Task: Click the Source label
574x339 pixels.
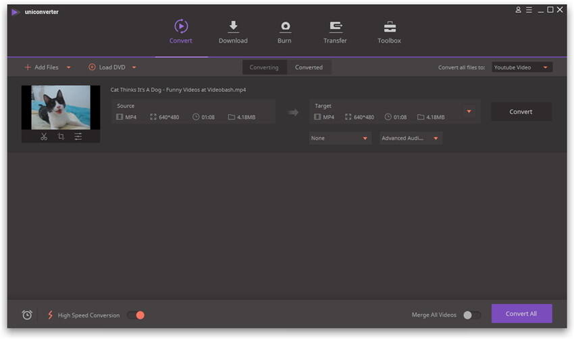Action: [126, 106]
